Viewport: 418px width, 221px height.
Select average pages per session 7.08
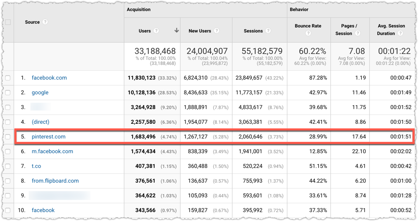357,51
